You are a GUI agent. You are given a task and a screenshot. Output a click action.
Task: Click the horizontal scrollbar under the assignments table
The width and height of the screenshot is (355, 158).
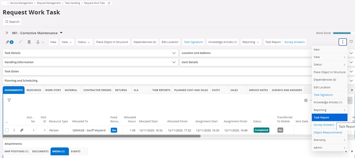pyautogui.click(x=102, y=136)
